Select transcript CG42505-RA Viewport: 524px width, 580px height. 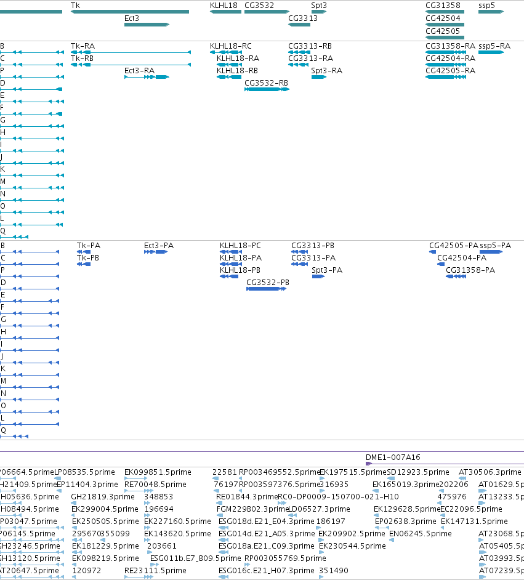pyautogui.click(x=446, y=77)
